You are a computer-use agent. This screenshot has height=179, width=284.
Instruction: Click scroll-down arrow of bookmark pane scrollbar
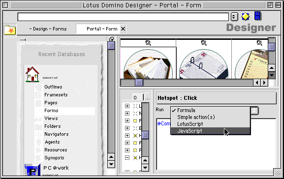[x=111, y=164]
